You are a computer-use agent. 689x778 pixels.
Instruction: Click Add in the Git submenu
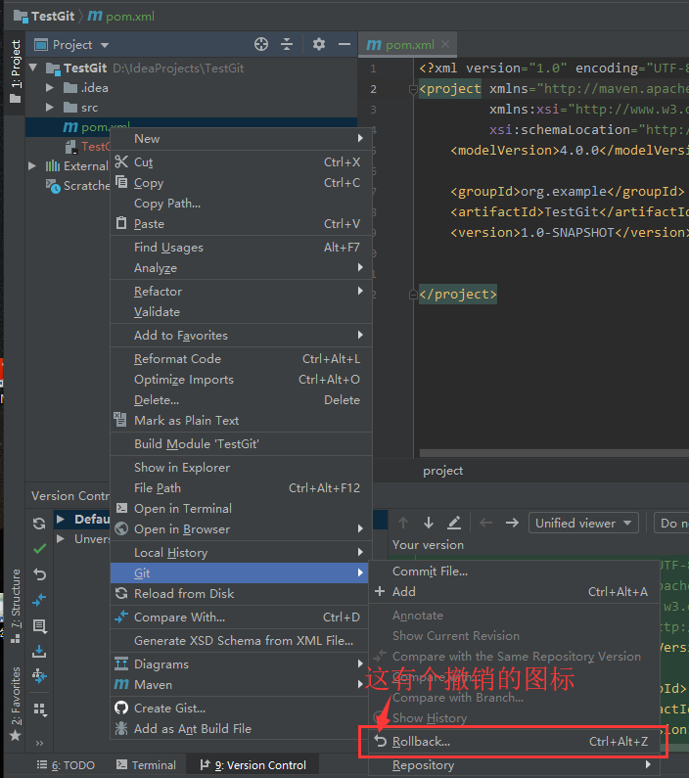click(x=514, y=591)
